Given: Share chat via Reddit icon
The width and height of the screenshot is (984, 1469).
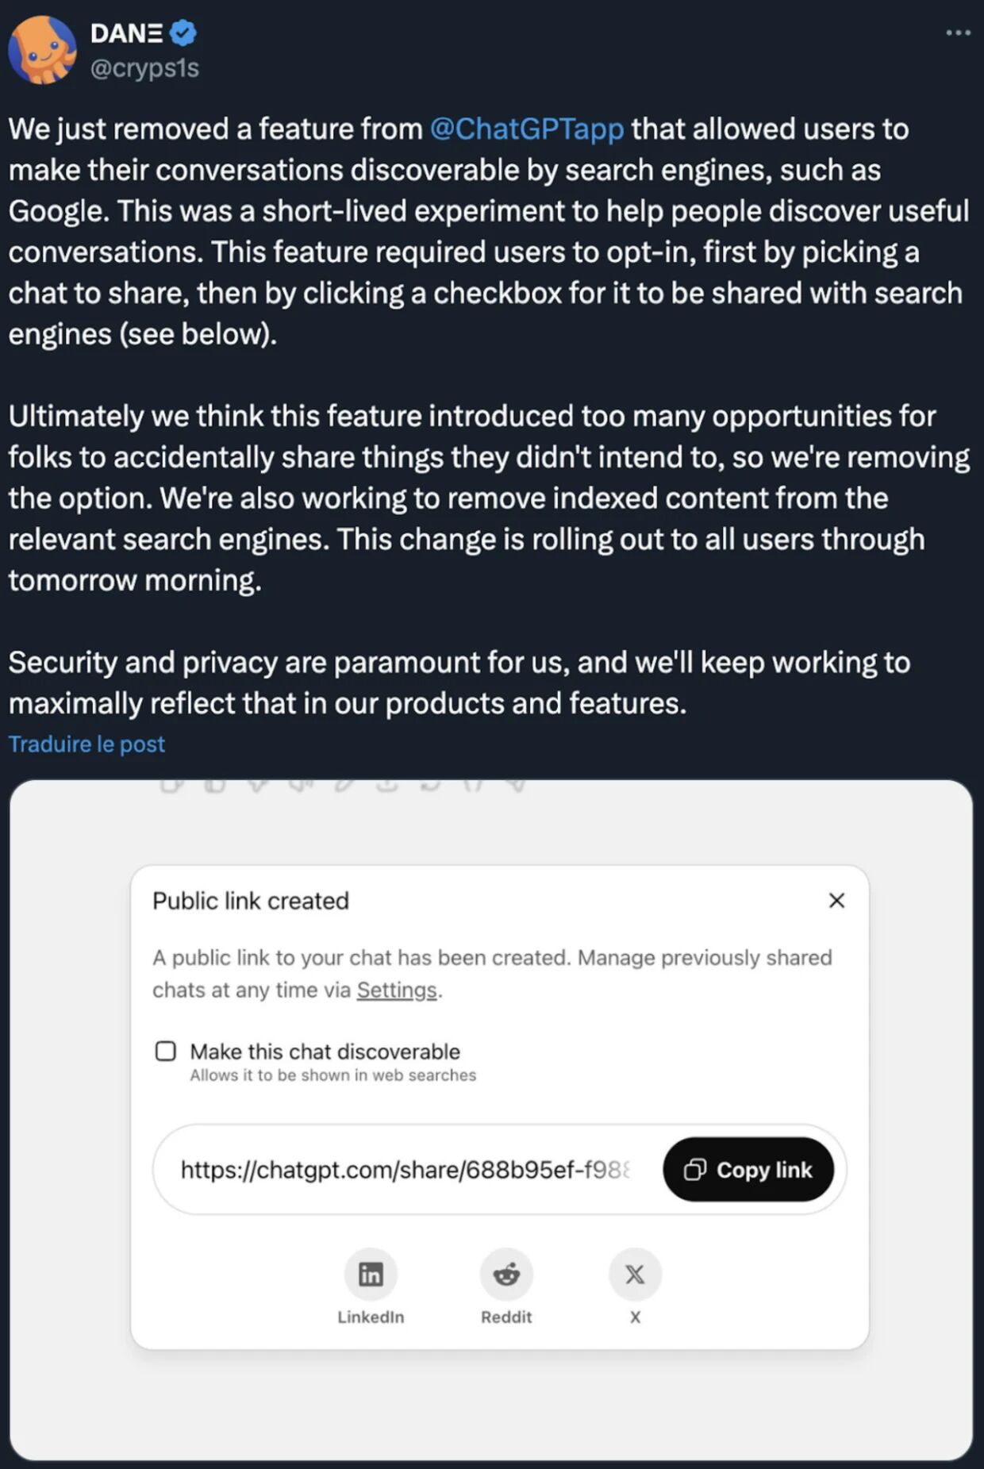Looking at the screenshot, I should click(x=506, y=1274).
